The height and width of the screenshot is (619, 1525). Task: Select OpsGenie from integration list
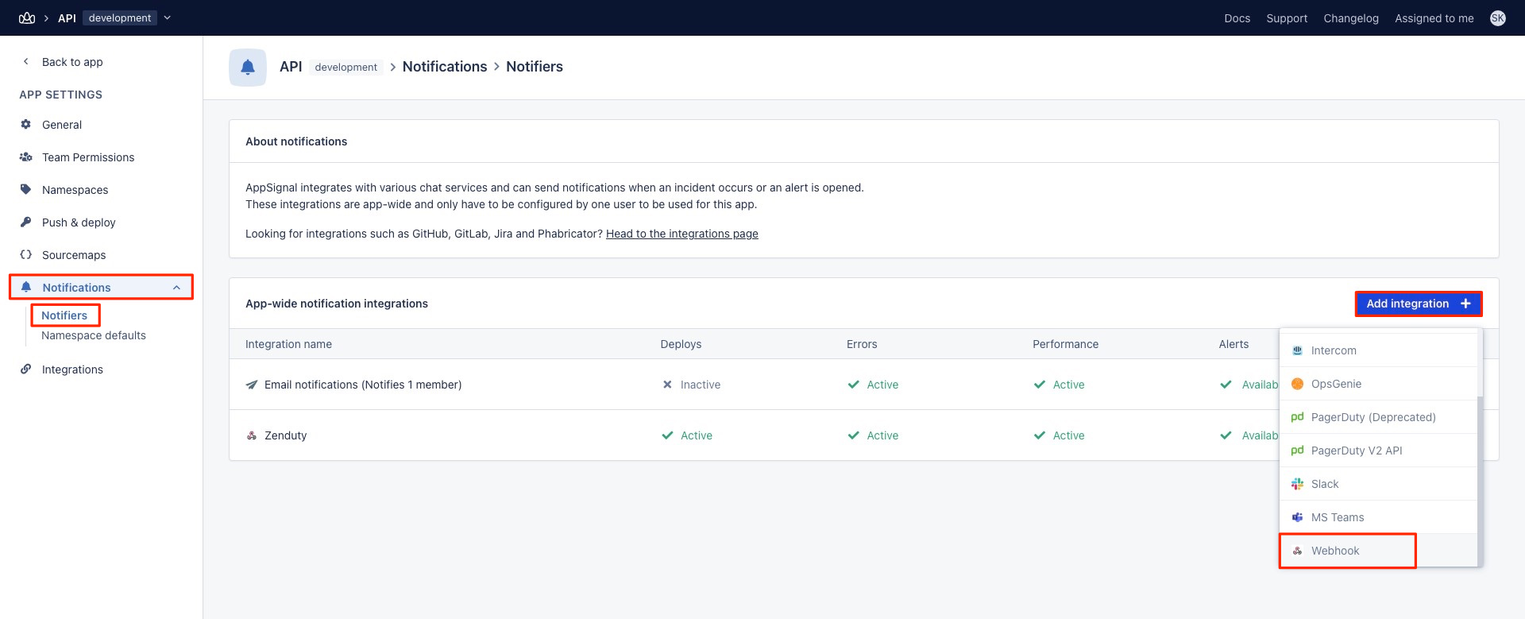pos(1378,384)
